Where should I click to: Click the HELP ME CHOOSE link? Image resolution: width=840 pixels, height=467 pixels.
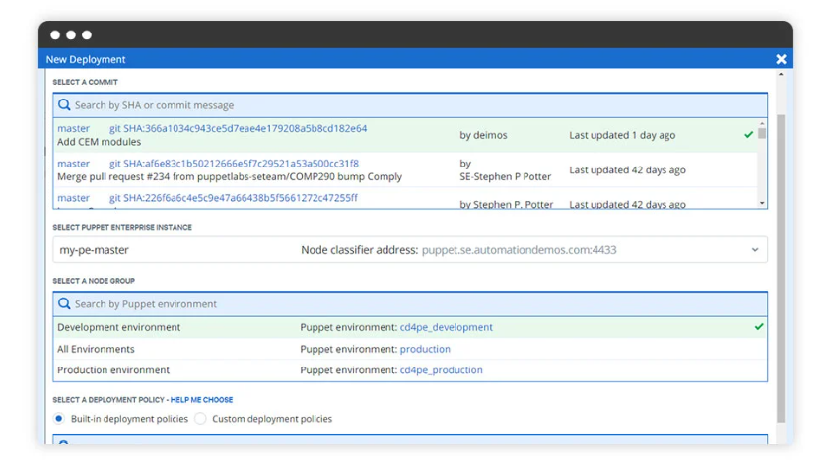[201, 400]
